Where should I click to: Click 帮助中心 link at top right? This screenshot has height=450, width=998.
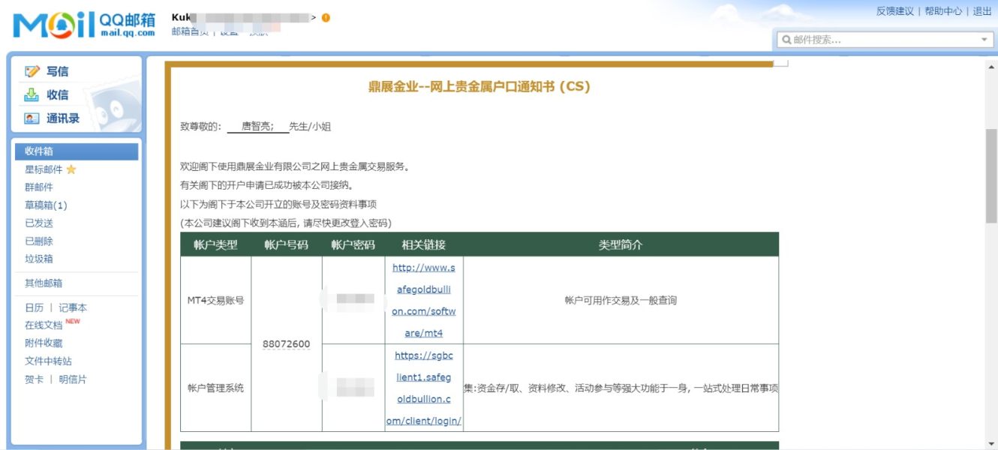click(x=943, y=11)
